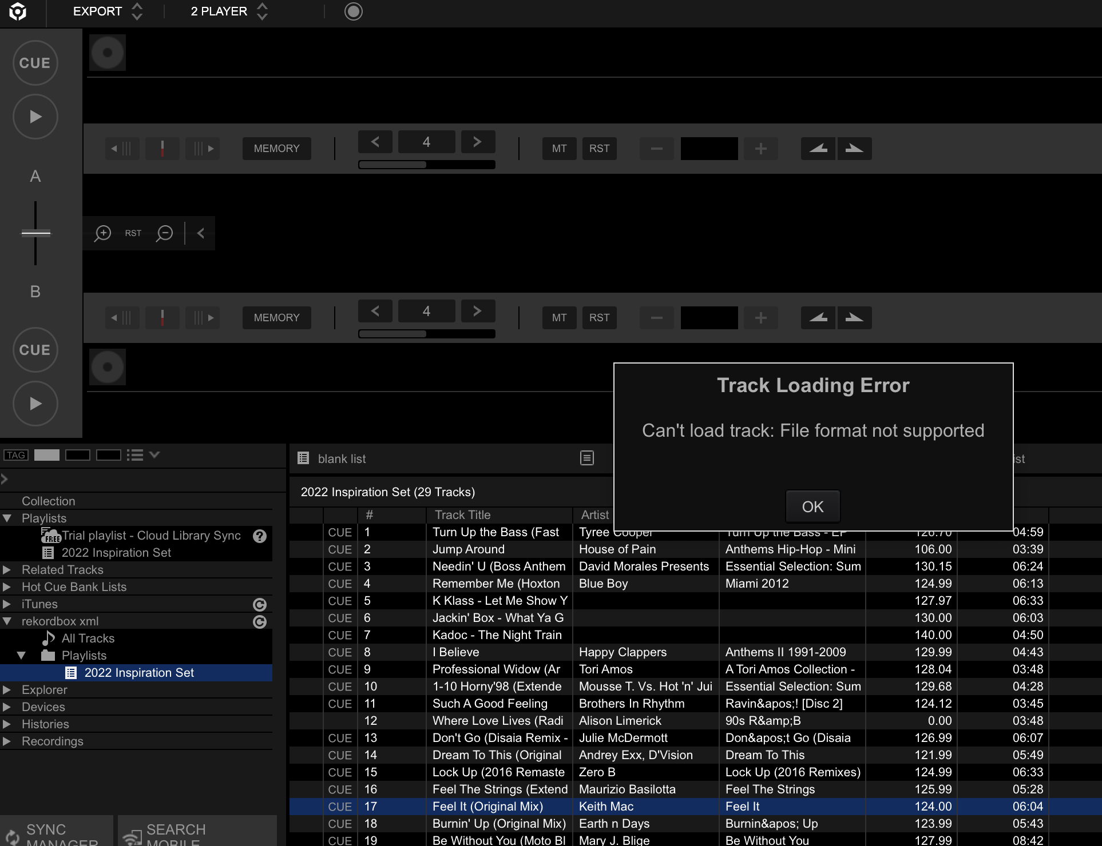Screen dimensions: 1102x846
Task: Click the A/B crossfader slider handle
Action: [35, 233]
